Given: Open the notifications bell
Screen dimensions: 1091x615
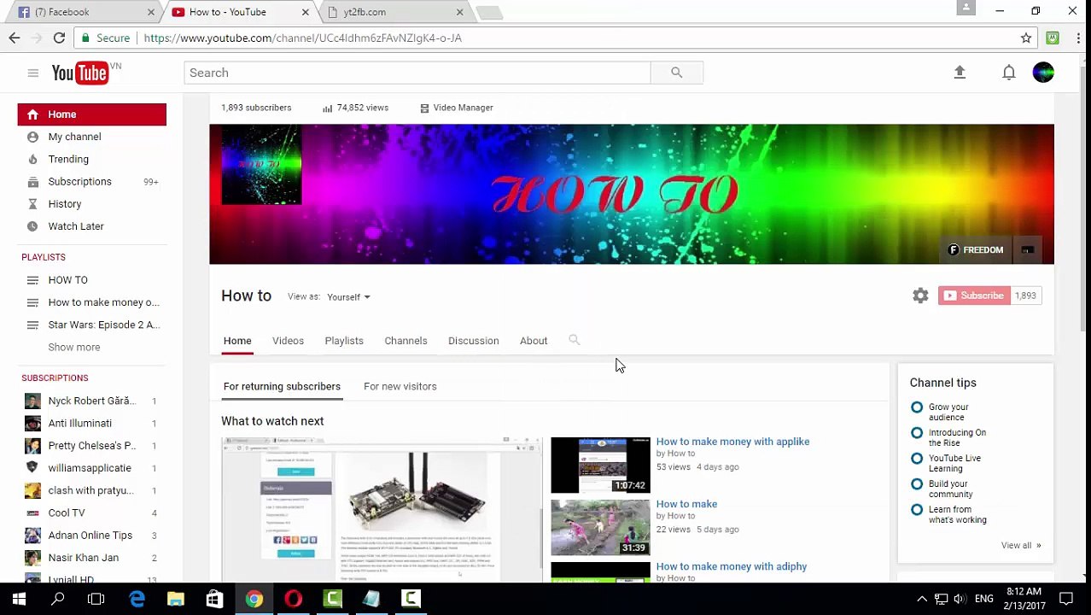Looking at the screenshot, I should [x=1009, y=73].
